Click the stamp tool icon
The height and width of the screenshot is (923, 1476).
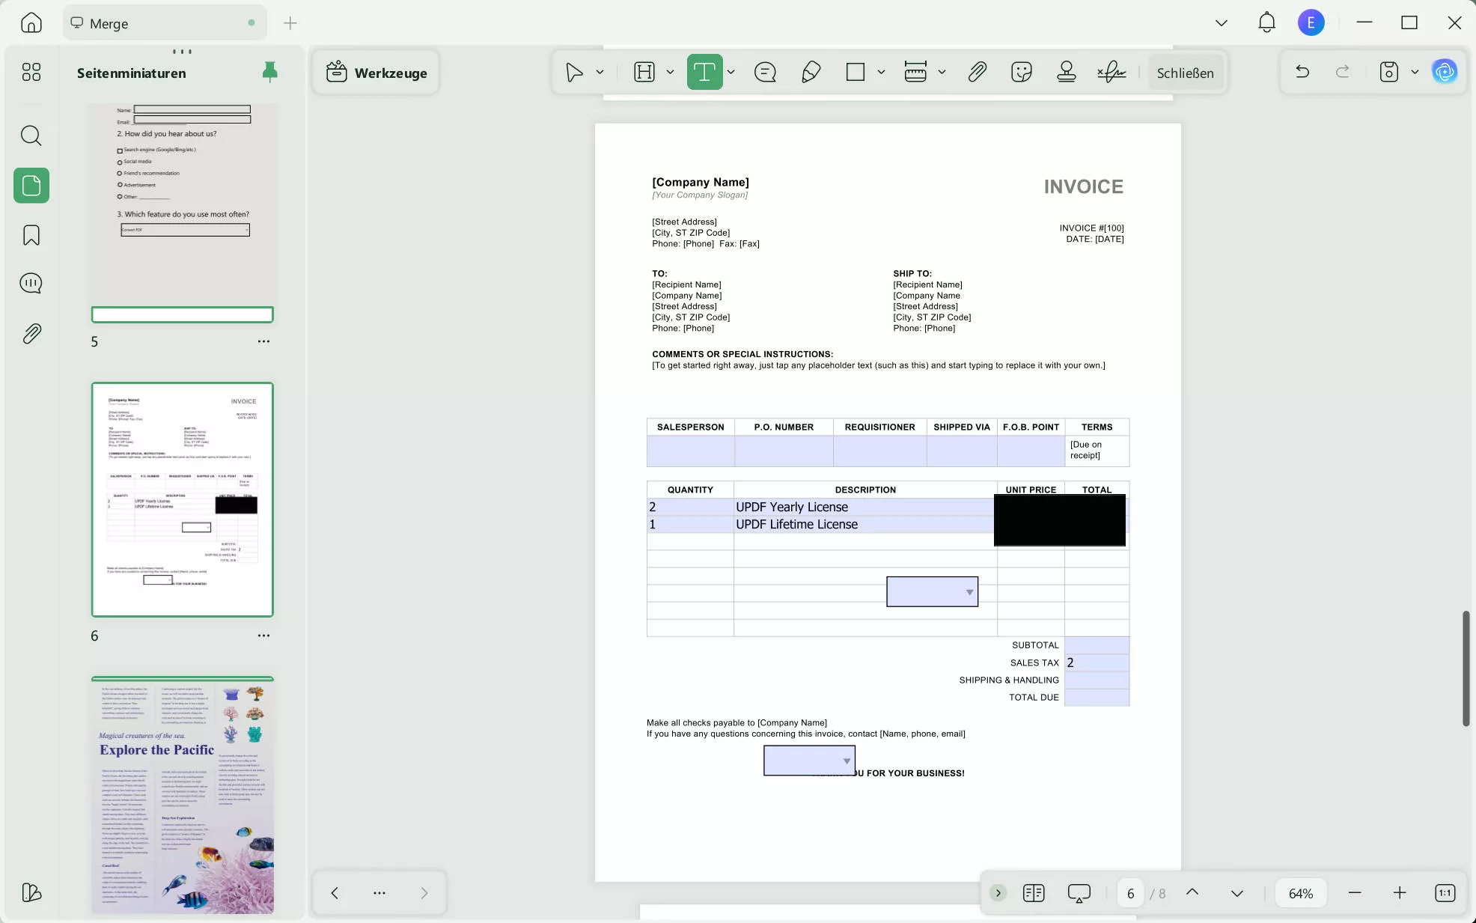[1066, 73]
